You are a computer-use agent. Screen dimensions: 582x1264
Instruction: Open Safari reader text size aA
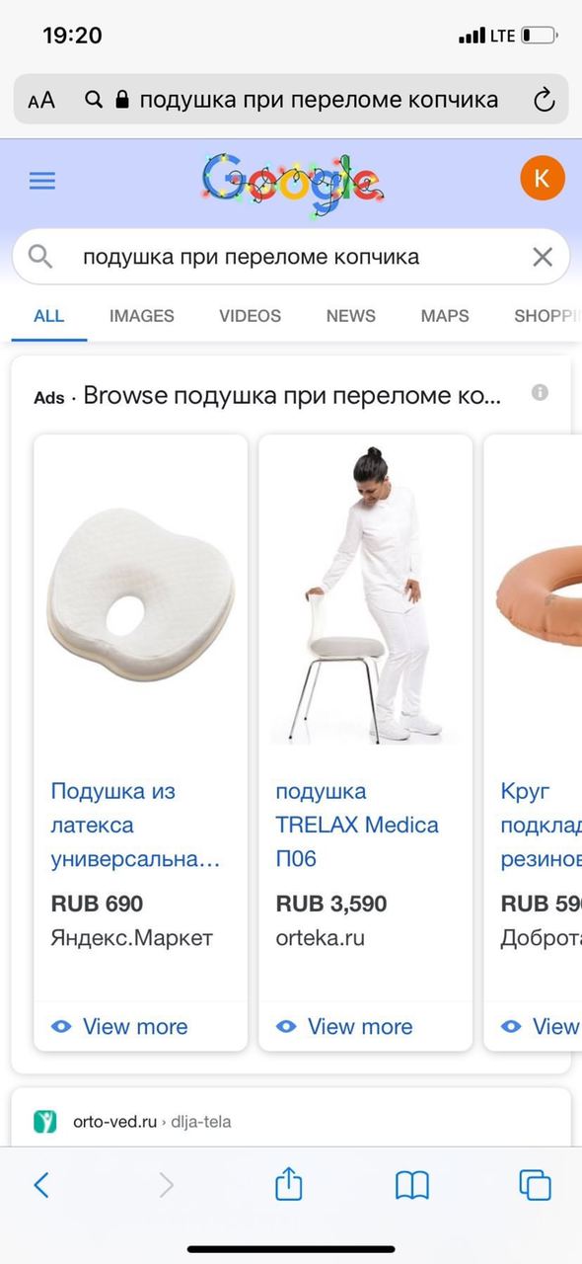click(41, 100)
